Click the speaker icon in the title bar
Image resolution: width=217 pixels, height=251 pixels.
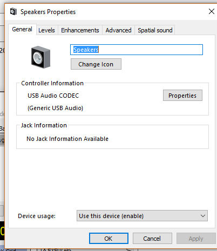tap(13, 12)
